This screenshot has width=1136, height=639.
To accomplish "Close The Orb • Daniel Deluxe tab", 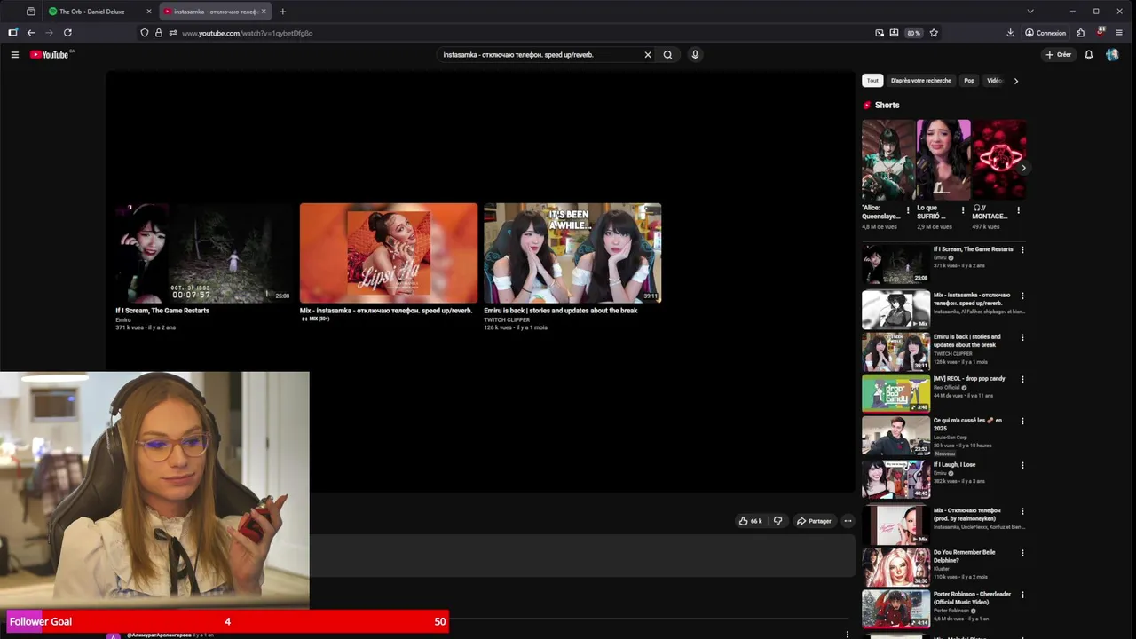I will [x=148, y=12].
